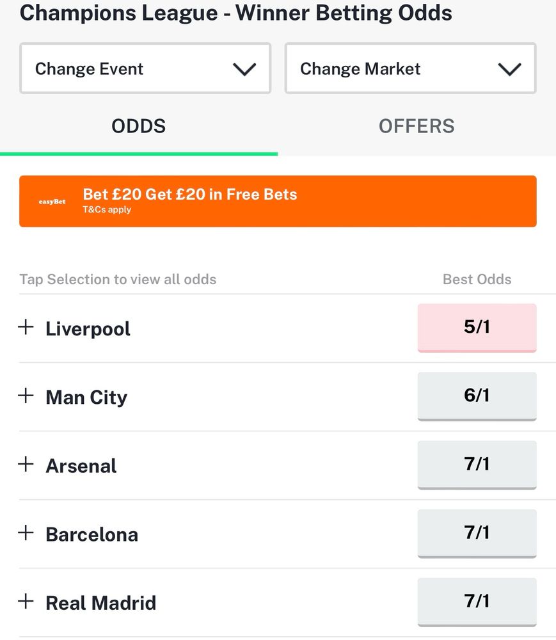
Task: Open the Bet £20 Get £20 banner
Action: (x=278, y=201)
